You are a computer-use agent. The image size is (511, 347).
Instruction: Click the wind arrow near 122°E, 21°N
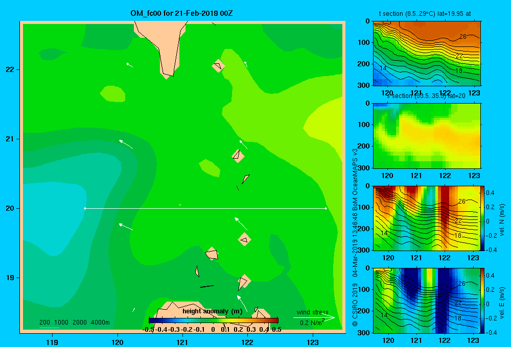click(x=243, y=144)
